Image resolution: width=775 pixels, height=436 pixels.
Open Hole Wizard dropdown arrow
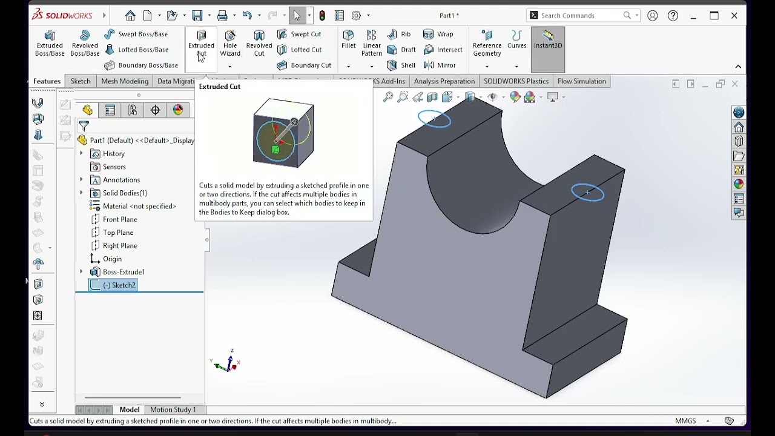pos(230,66)
